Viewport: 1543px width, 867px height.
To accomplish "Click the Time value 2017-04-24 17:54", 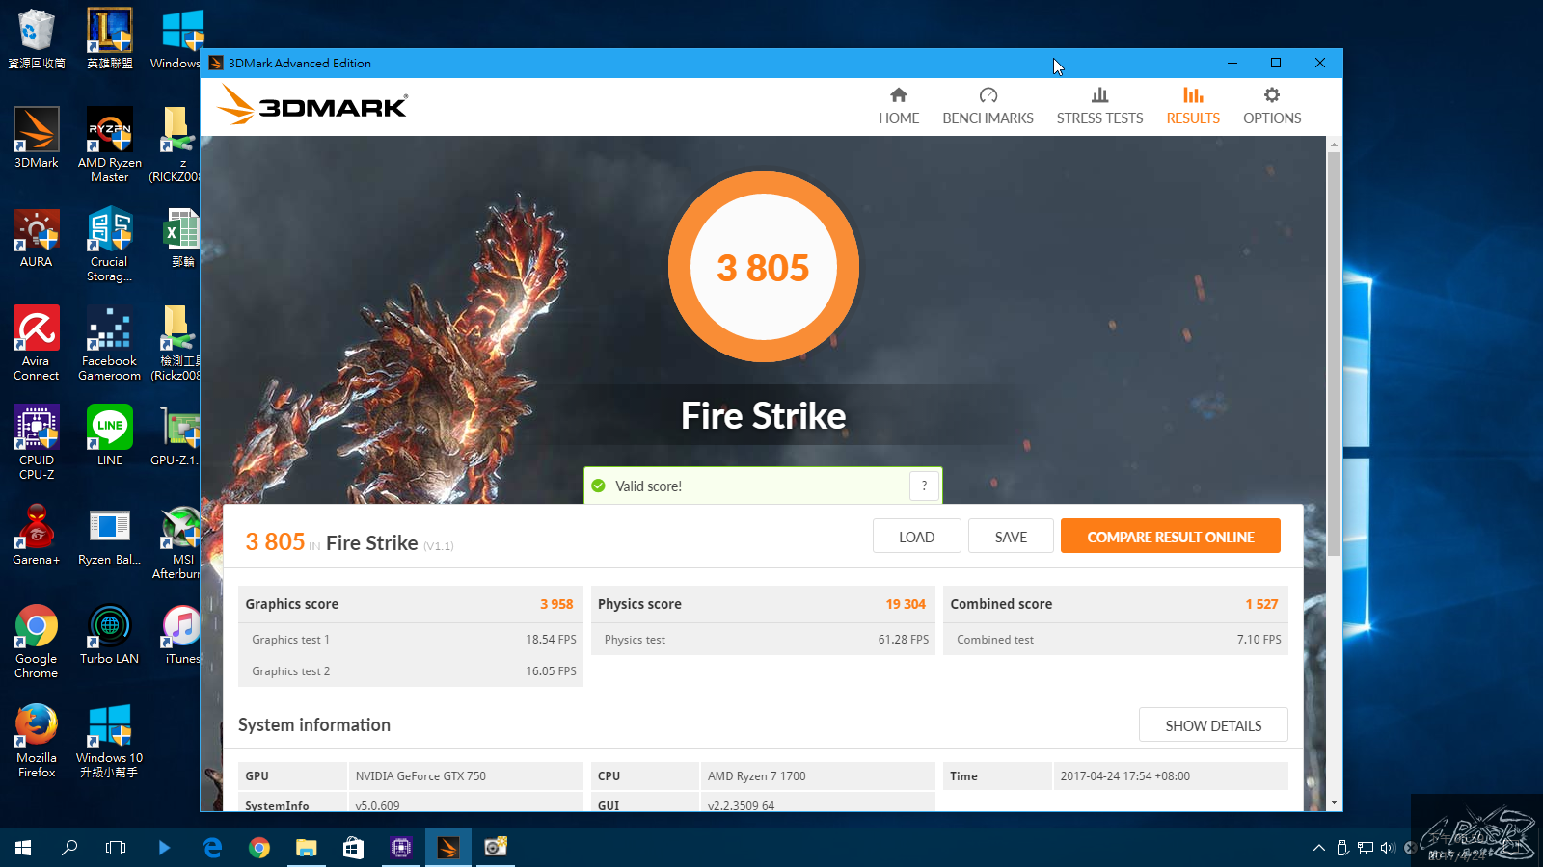I will (x=1171, y=775).
